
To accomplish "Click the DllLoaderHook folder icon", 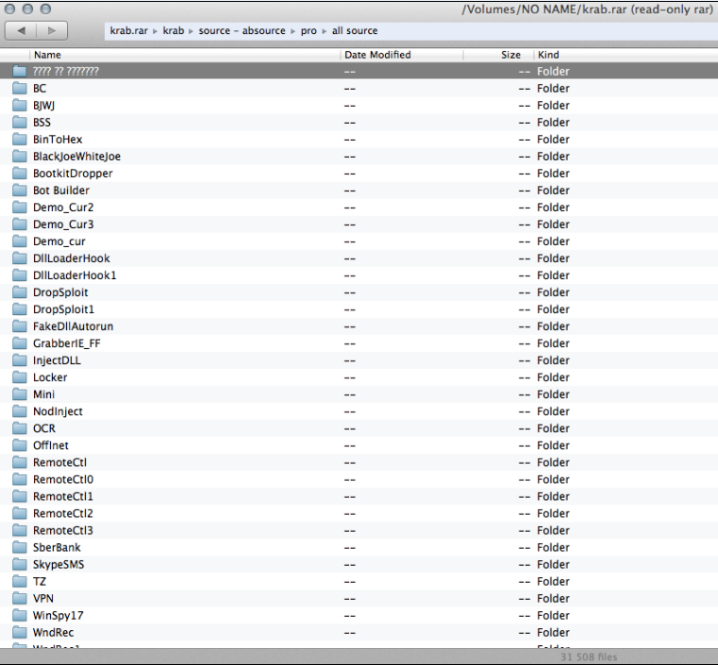I will click(x=19, y=258).
